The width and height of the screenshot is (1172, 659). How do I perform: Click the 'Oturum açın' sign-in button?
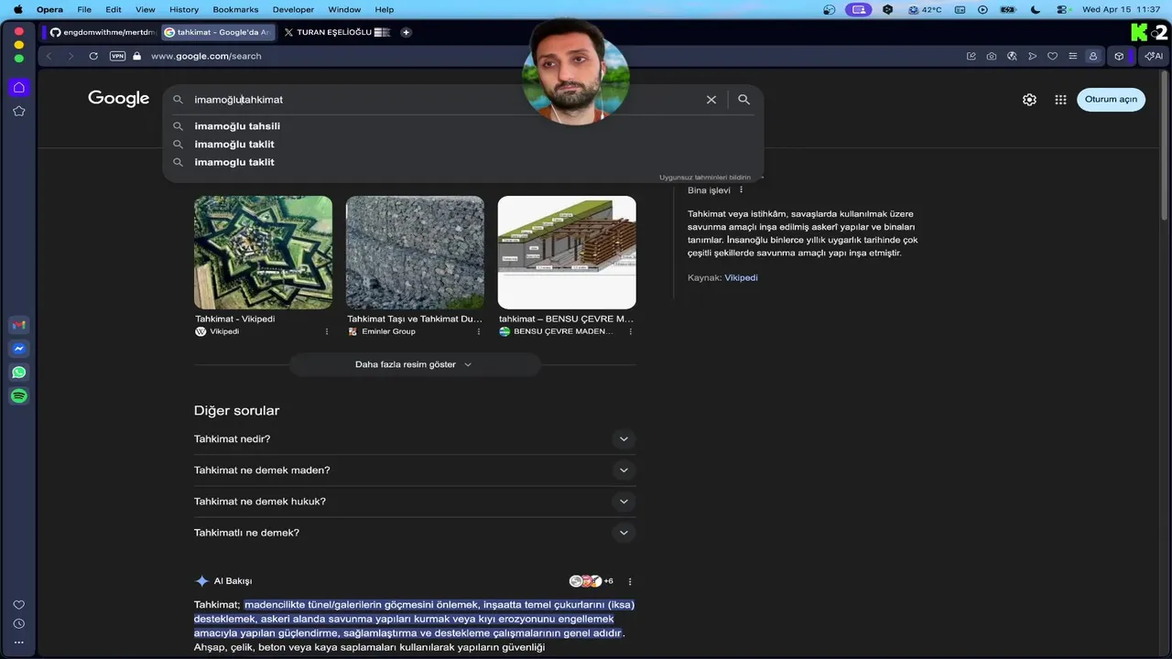coord(1111,100)
